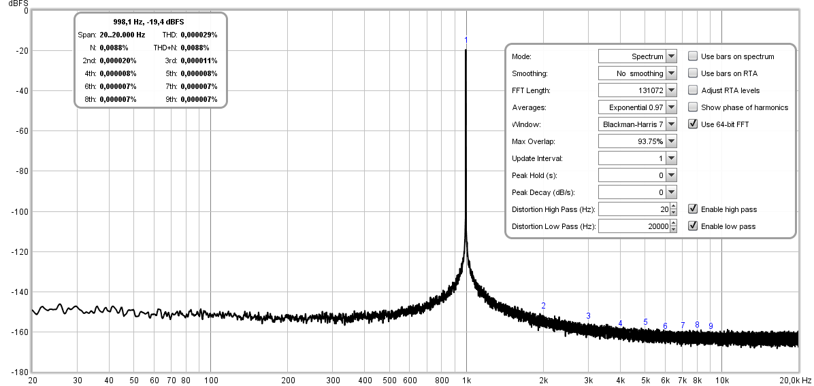Enable Show phase of harmonics checkbox

click(x=693, y=107)
